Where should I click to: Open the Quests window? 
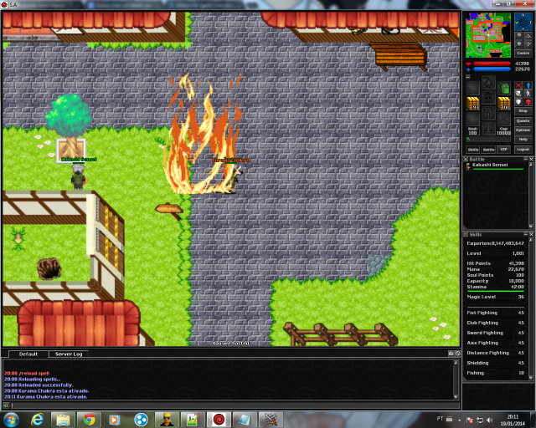coord(523,121)
